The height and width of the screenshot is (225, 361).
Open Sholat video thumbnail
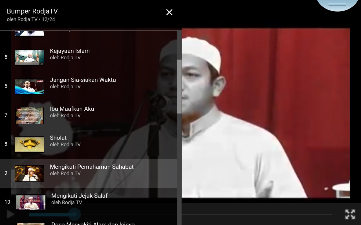point(29,145)
